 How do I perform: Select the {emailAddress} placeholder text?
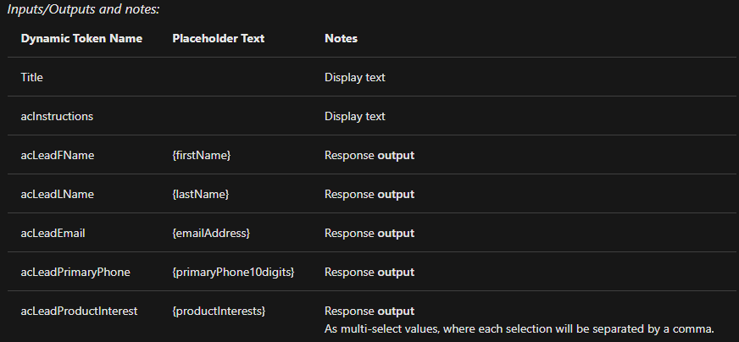click(211, 233)
